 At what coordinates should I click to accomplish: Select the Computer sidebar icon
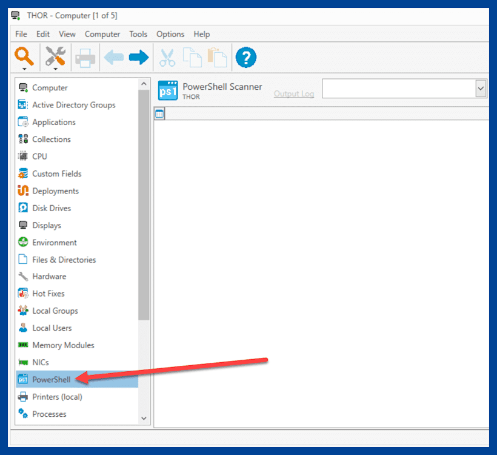coord(23,87)
